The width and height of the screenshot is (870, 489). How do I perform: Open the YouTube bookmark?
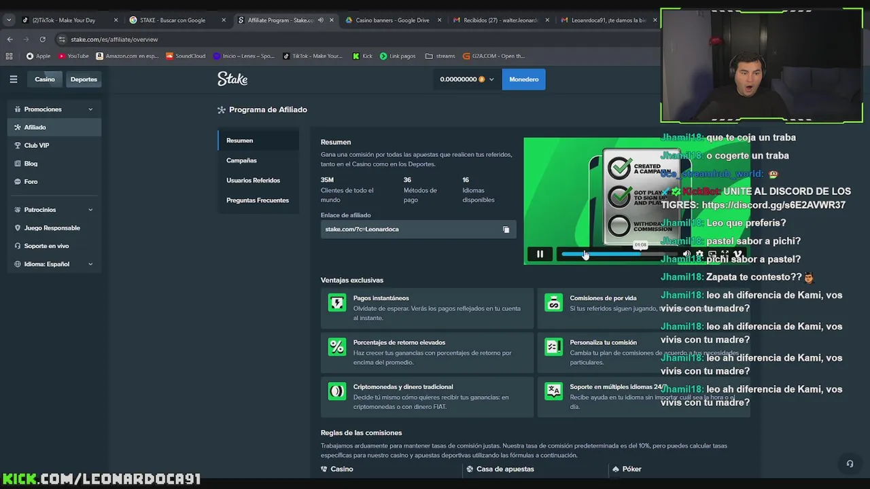(x=73, y=56)
